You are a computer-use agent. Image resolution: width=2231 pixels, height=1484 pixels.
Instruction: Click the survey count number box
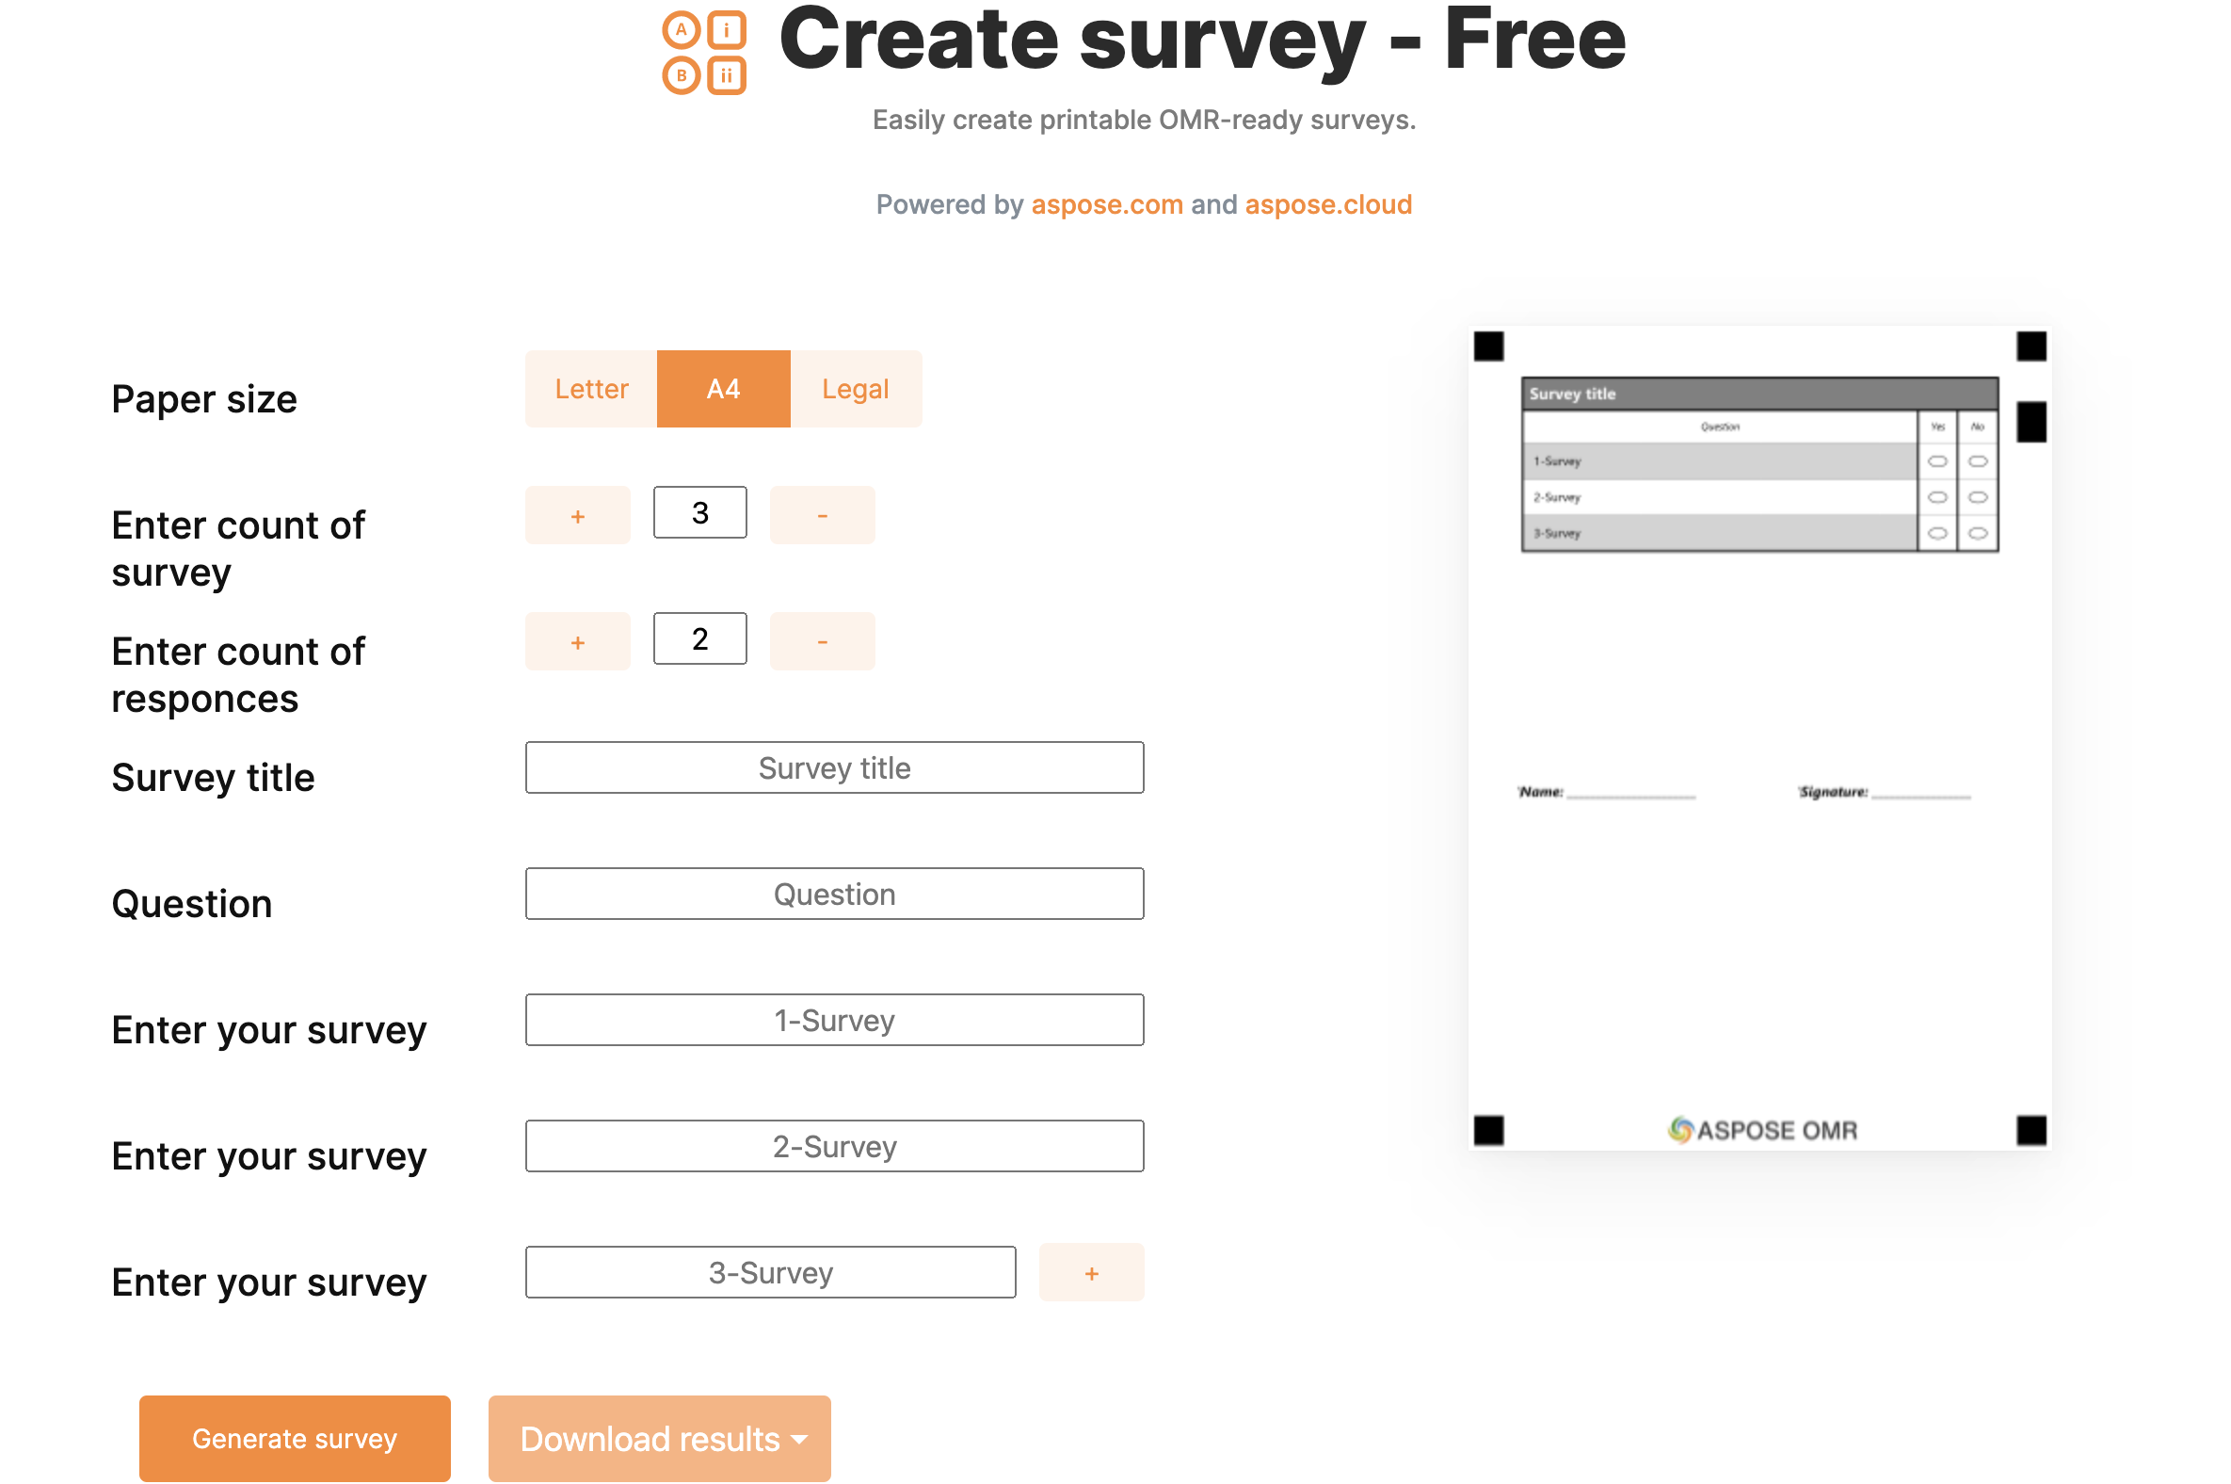click(699, 513)
